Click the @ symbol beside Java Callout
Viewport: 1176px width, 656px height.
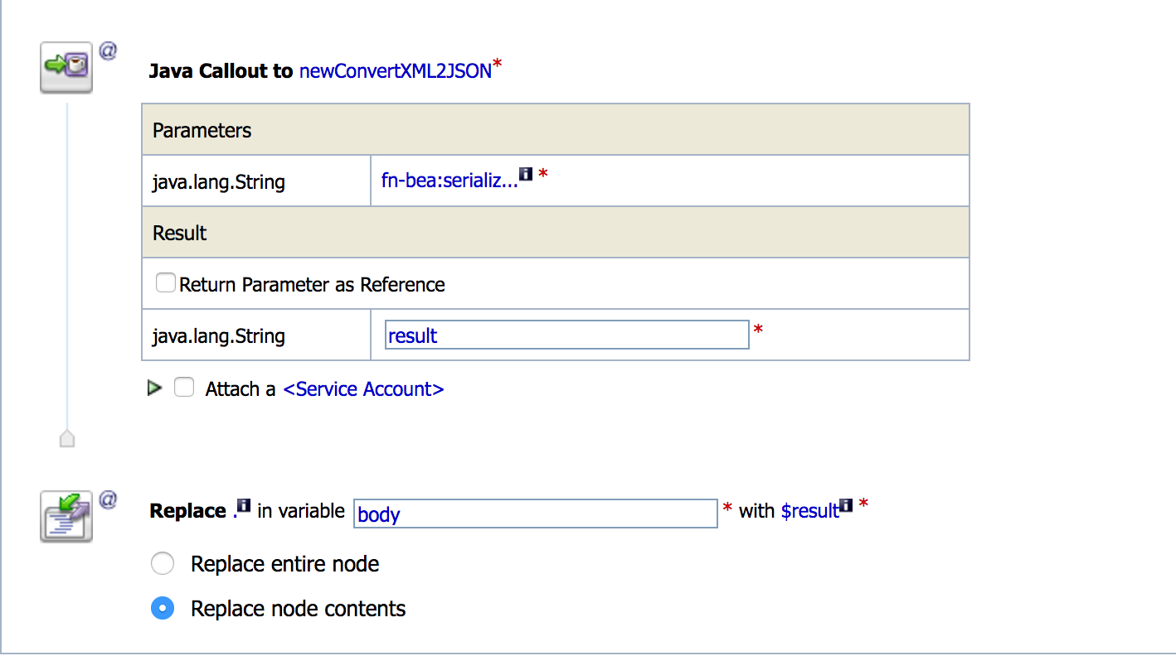tap(108, 51)
